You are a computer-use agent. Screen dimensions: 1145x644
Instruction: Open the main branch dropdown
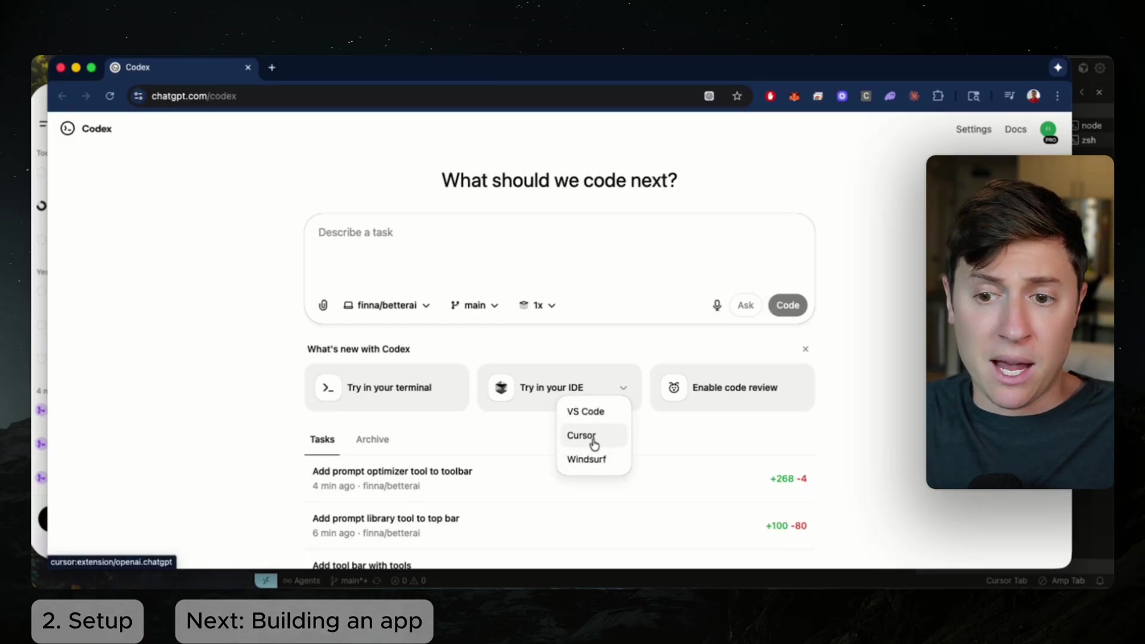475,305
